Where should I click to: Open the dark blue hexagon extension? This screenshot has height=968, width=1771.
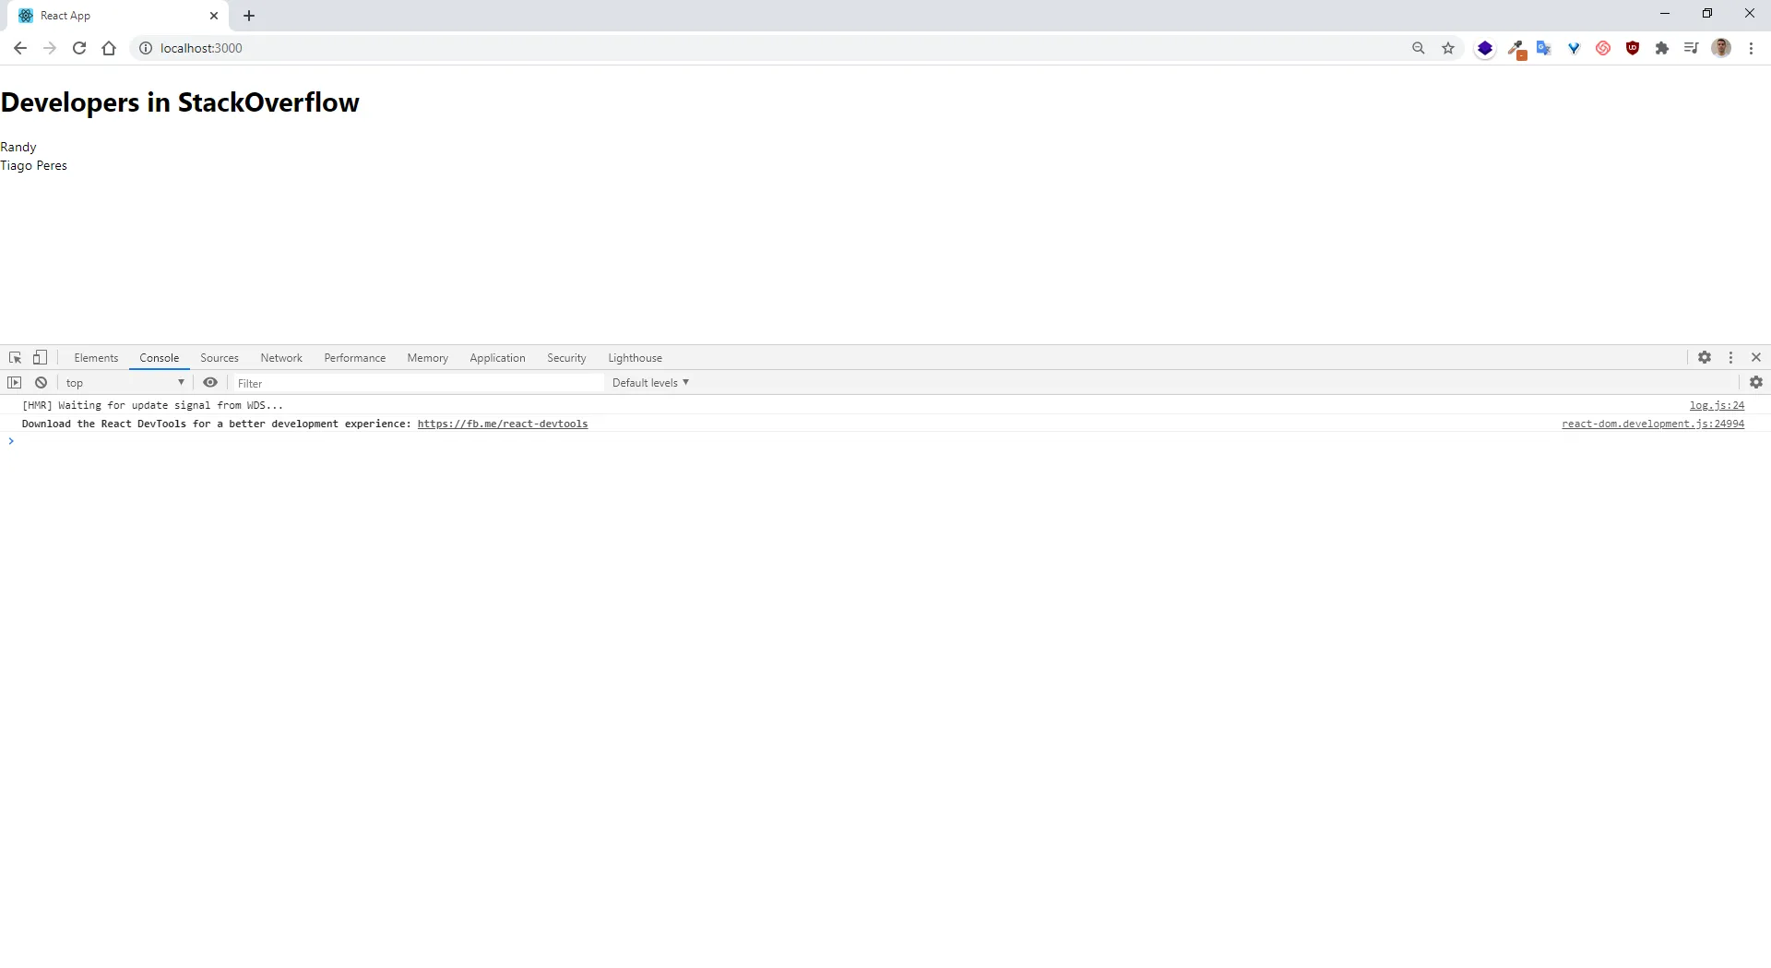pos(1485,48)
